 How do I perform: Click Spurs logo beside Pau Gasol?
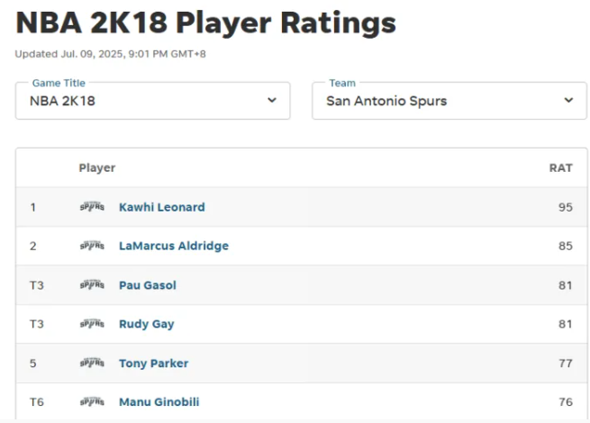[x=92, y=285]
